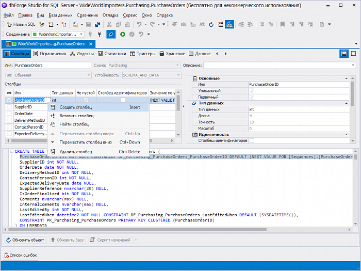This screenshot has height=271, width=361.
Task: Click the Список ошибок panel icon
Action: (x=6, y=255)
